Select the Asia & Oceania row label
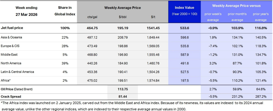 [12, 38]
